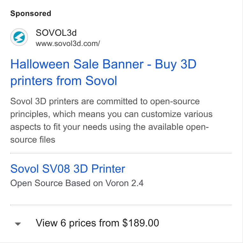
Task: Expand the prices list arrow
Action: (18, 224)
